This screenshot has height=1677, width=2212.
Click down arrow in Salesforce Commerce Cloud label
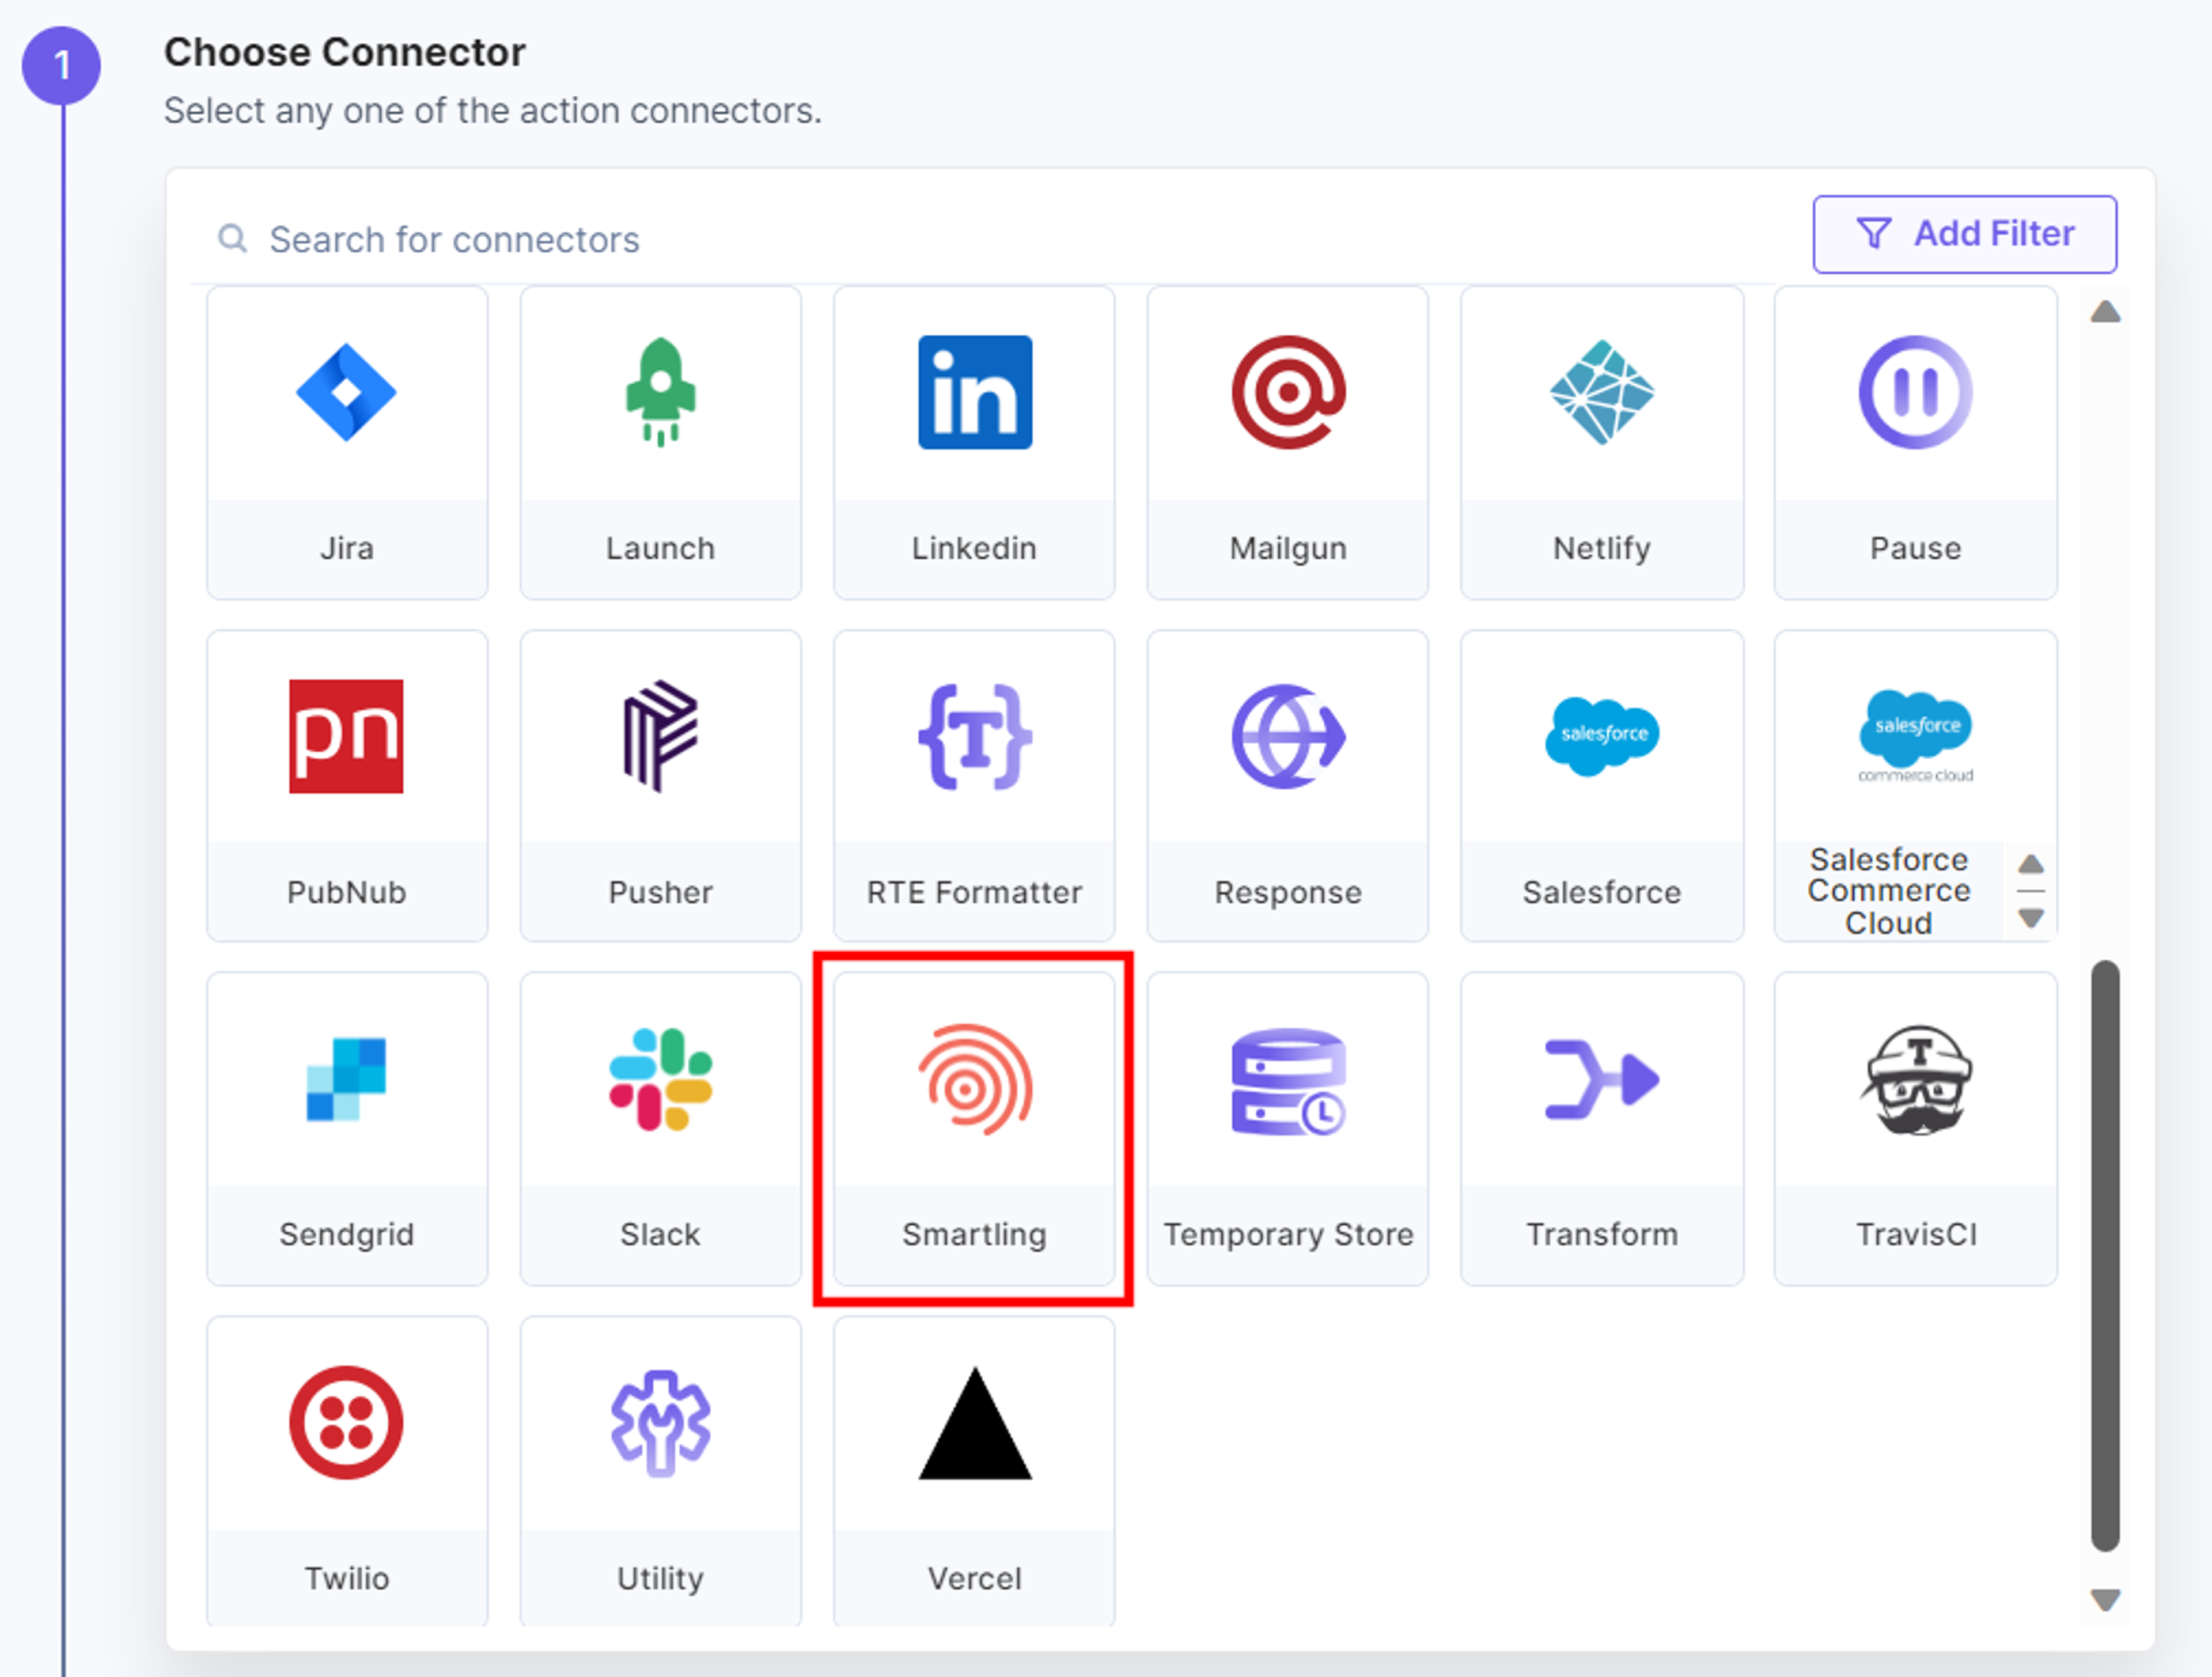point(2030,917)
